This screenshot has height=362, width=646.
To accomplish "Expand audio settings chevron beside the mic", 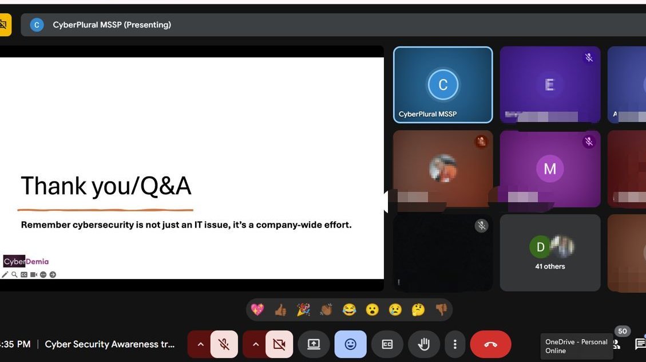I will click(x=200, y=344).
